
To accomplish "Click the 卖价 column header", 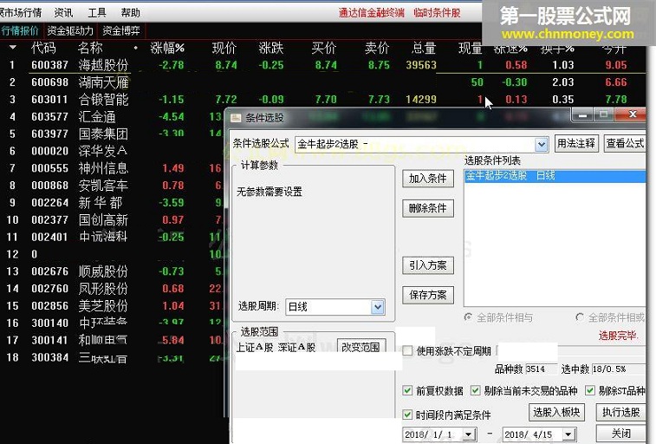I will 377,48.
